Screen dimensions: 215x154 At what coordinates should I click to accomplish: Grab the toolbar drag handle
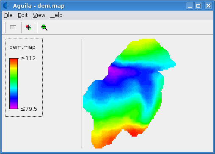[x=4, y=28]
